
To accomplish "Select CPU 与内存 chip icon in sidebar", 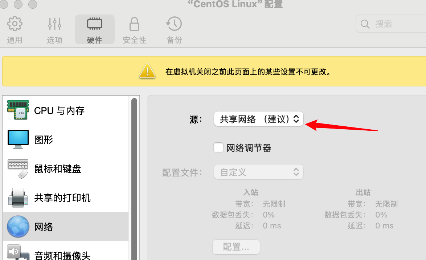I will 18,110.
